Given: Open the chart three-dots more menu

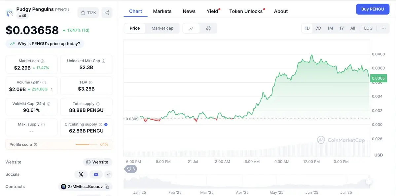Looking at the screenshot, I should 384,28.
